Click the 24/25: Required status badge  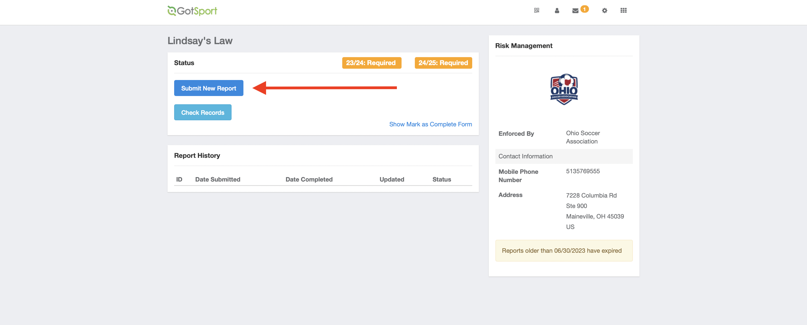point(443,63)
